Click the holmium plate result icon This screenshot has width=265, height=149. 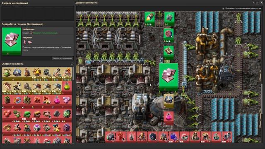click(30, 42)
